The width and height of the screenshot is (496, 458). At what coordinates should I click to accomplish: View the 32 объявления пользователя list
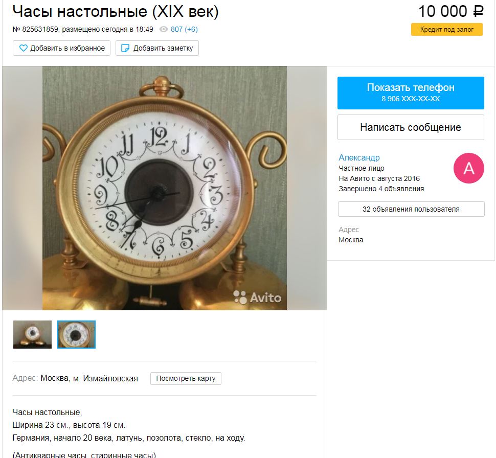coord(411,209)
